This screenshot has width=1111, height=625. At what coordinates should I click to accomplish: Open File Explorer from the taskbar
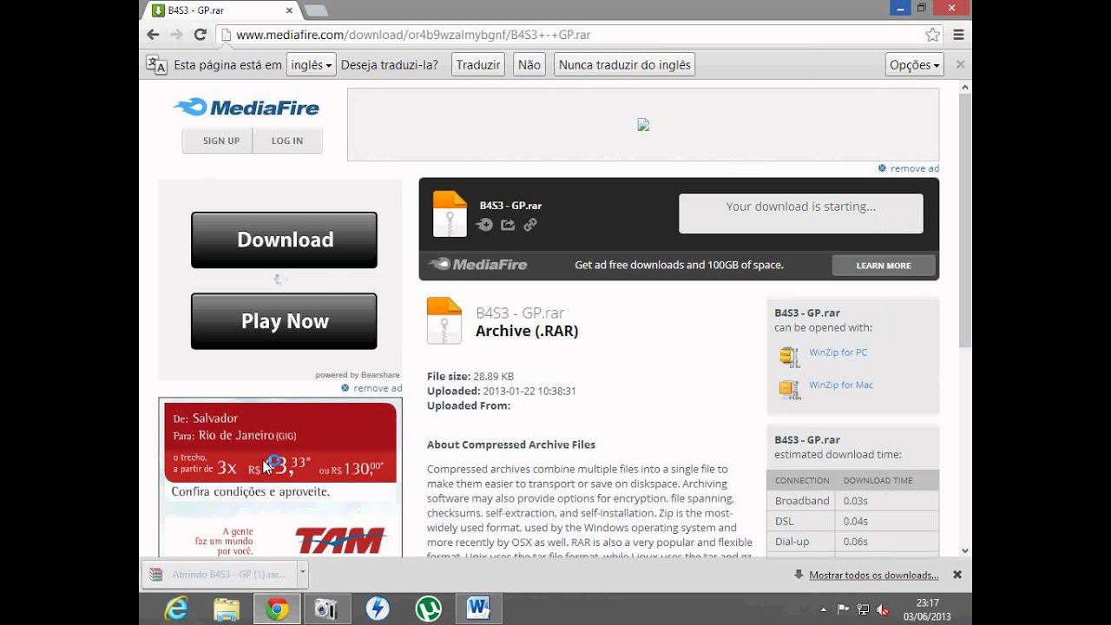pyautogui.click(x=227, y=609)
